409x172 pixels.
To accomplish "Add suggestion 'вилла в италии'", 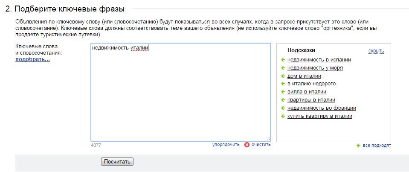I will (307, 92).
